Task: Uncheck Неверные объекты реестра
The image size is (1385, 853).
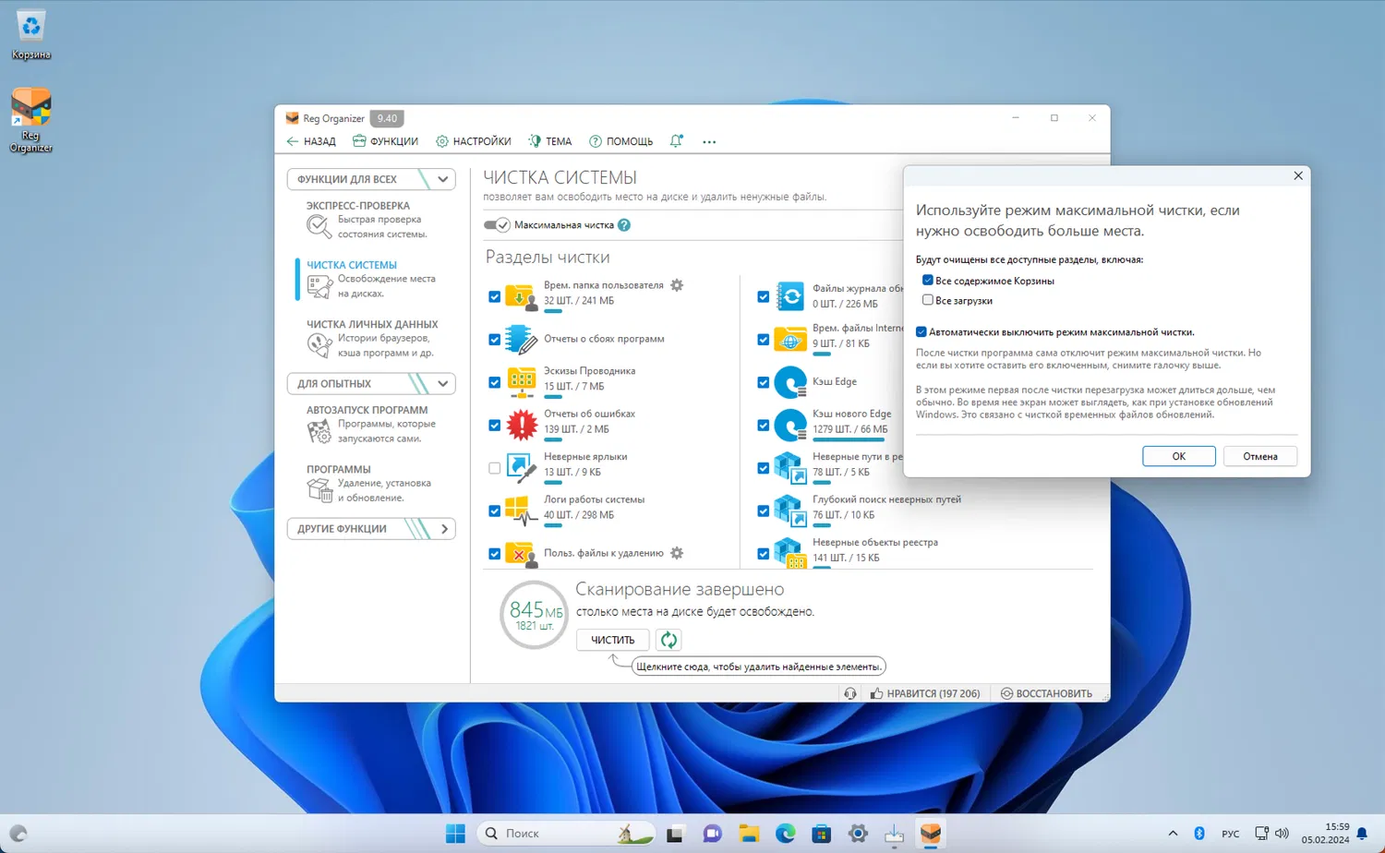Action: tap(764, 554)
